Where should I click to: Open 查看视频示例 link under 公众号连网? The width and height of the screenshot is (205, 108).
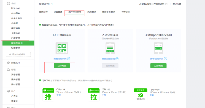[108, 59]
